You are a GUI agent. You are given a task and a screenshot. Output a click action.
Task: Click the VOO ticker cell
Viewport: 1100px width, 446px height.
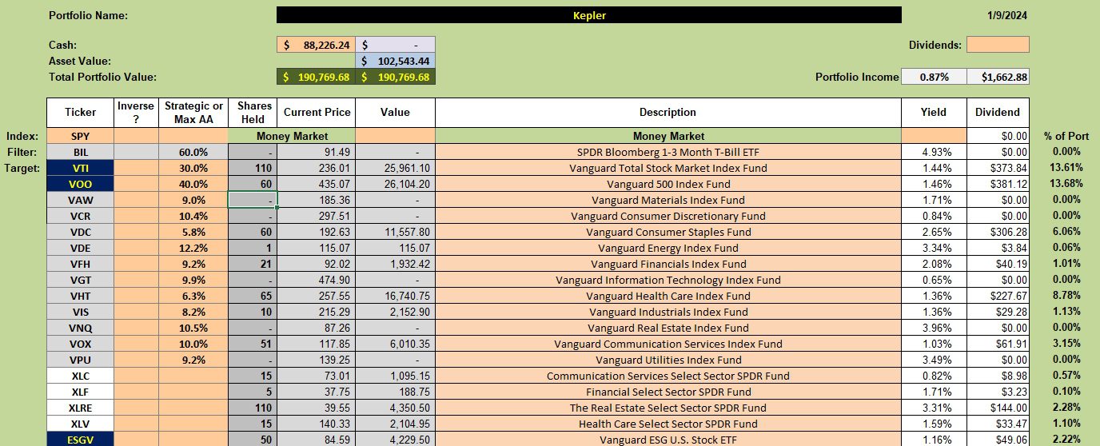(x=80, y=184)
